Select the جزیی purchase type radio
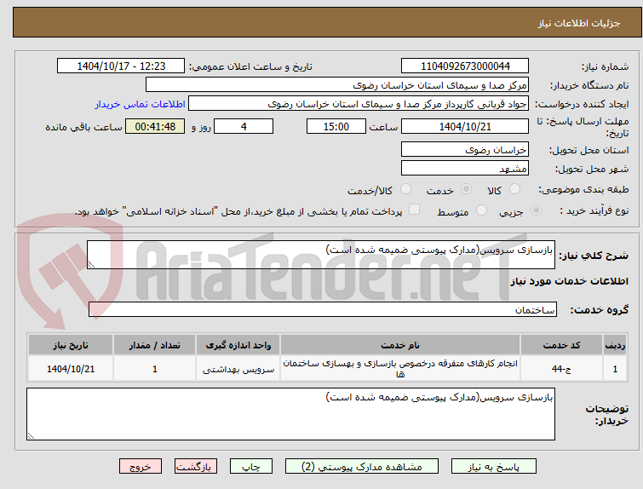The width and height of the screenshot is (643, 489). 536,210
